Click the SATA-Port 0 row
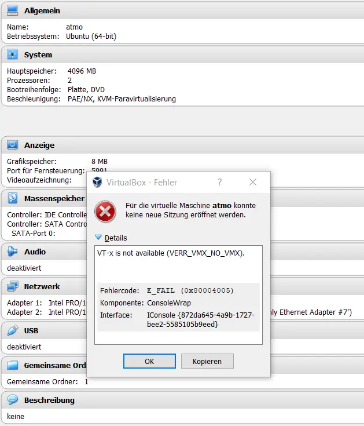The width and height of the screenshot is (364, 426). [x=34, y=234]
